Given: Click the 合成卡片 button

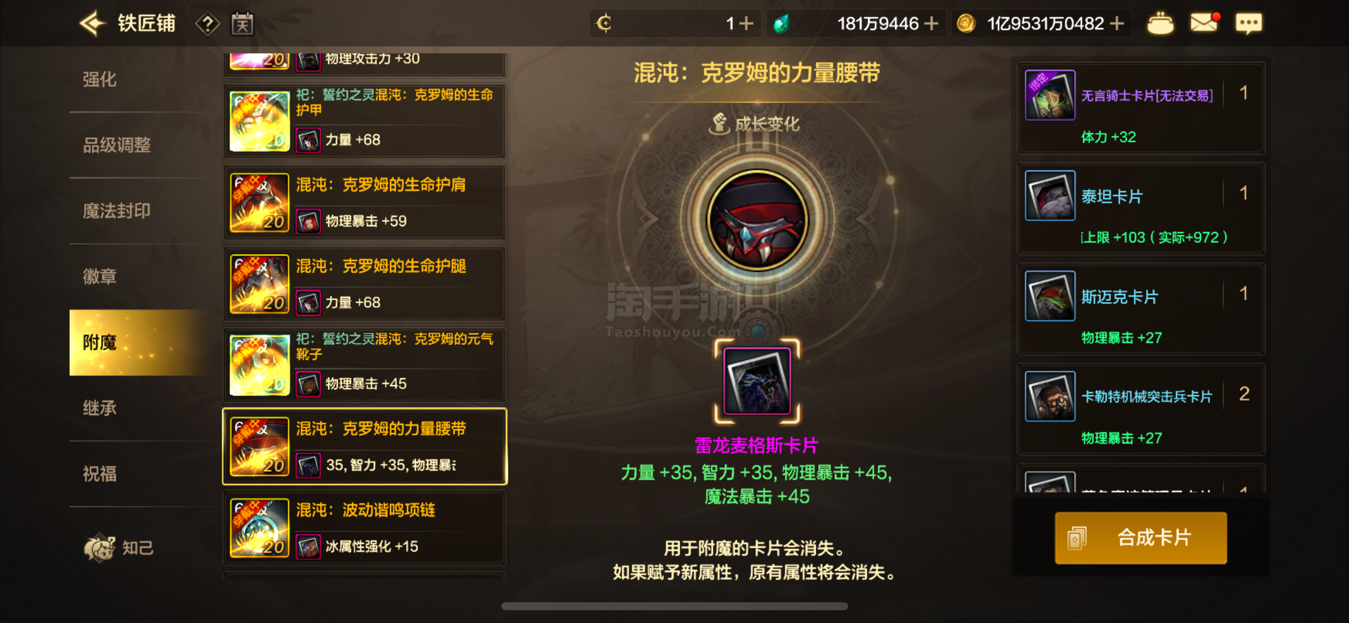Looking at the screenshot, I should point(1141,538).
